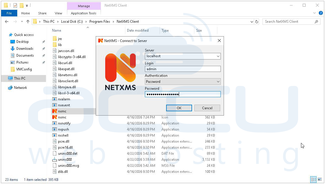Screen dimensions: 326x184
Task: Click Cancel in the Connect dialog
Action: point(207,108)
